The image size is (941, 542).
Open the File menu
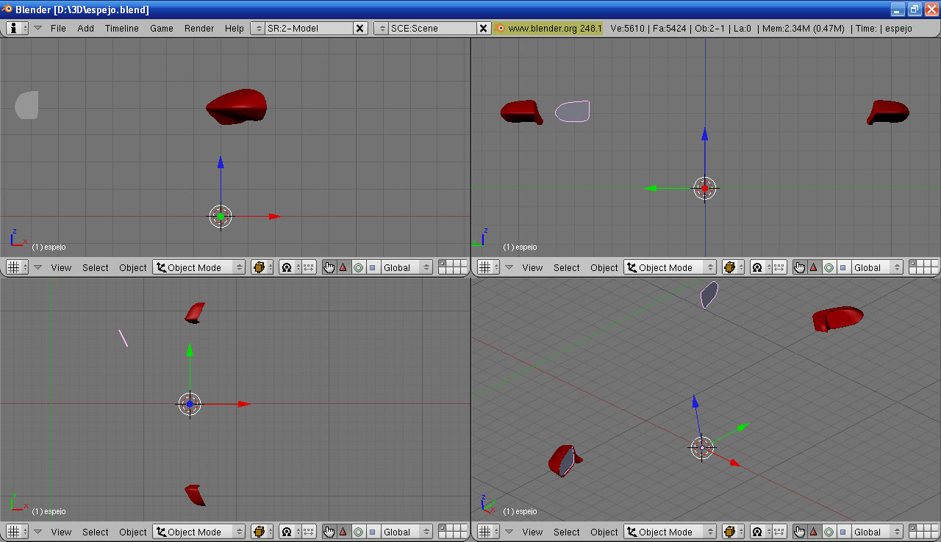pos(58,28)
